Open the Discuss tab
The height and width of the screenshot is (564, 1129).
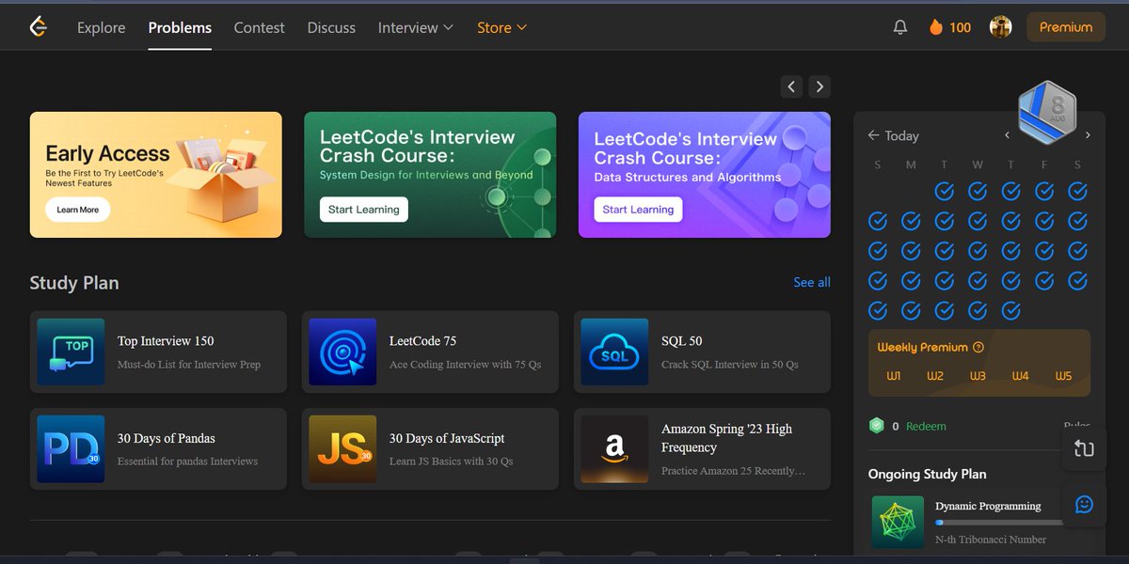pyautogui.click(x=331, y=27)
